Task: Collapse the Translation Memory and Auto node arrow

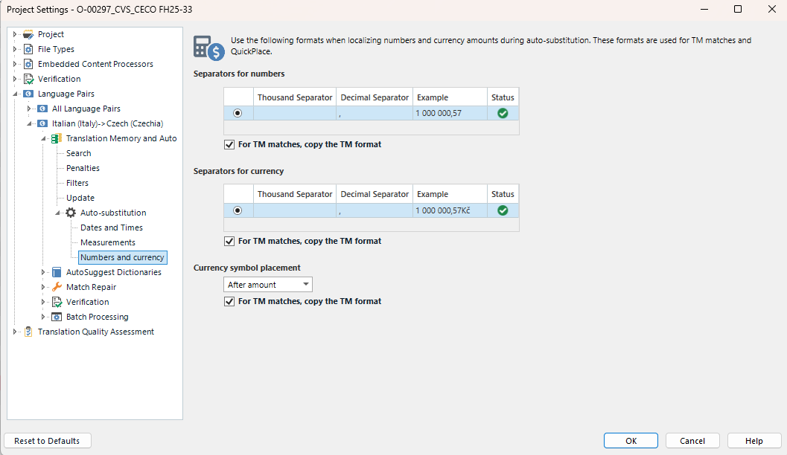Action: 42,138
